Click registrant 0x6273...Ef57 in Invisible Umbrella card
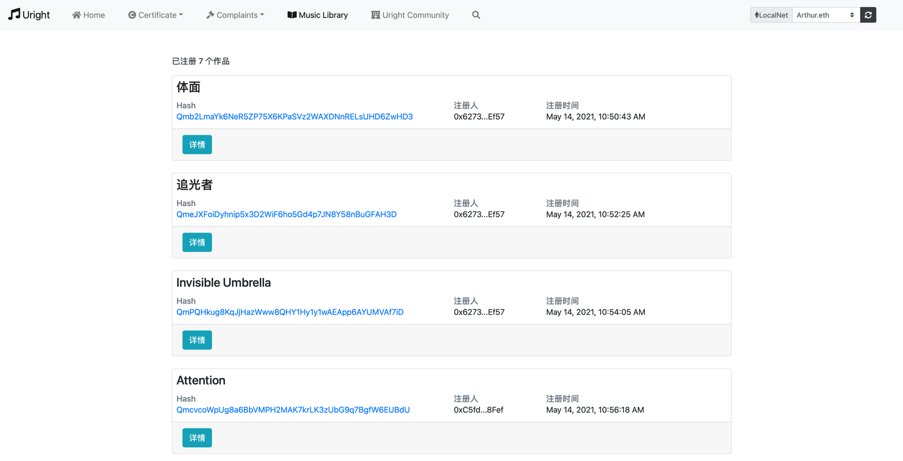The height and width of the screenshot is (461, 903). pyautogui.click(x=479, y=312)
